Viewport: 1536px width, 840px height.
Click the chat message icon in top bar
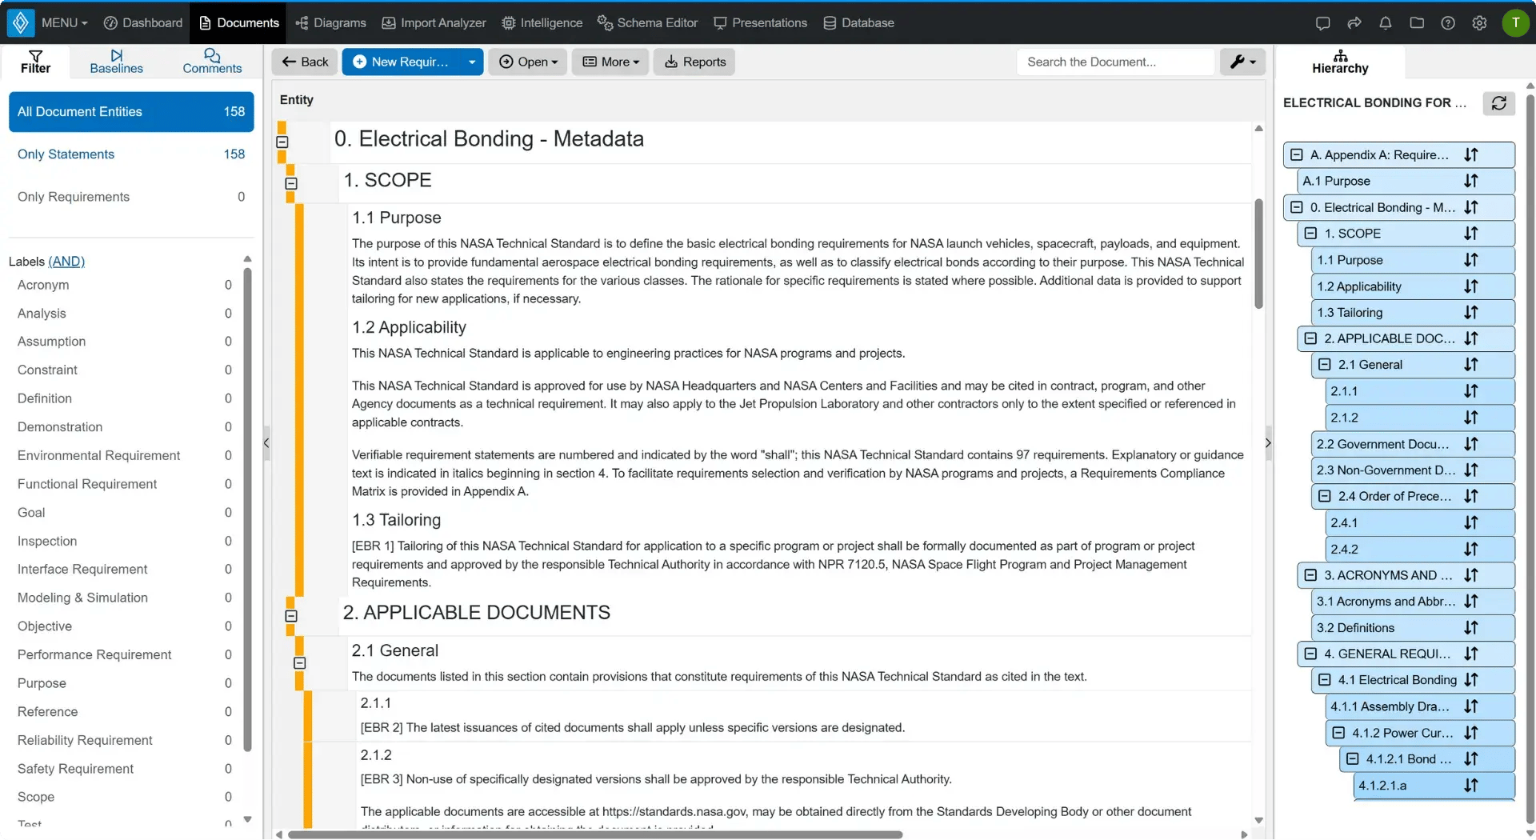[x=1322, y=22]
